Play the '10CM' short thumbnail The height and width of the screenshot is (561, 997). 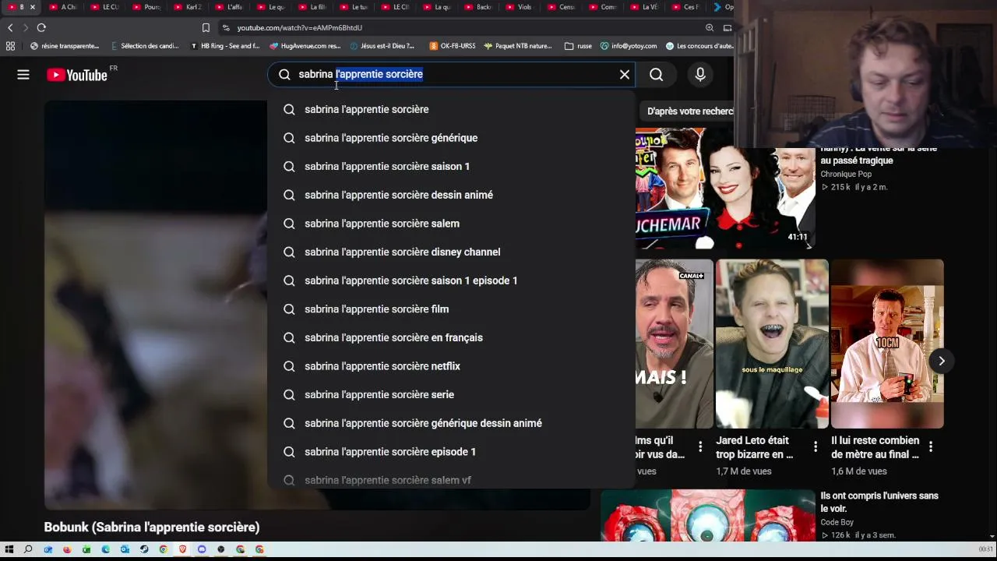887,344
